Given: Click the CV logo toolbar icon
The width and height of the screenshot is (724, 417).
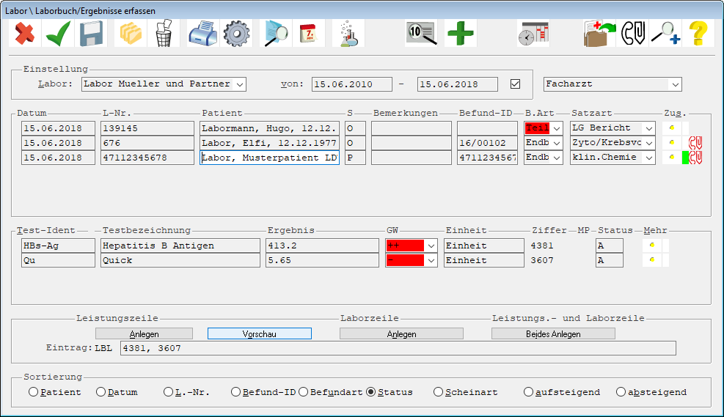Looking at the screenshot, I should (632, 33).
